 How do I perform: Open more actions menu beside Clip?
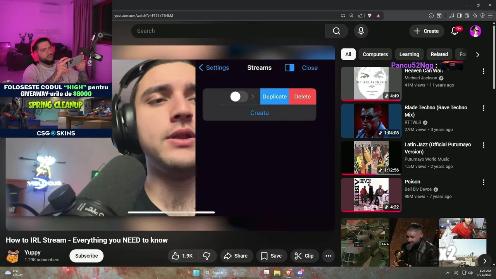point(328,256)
